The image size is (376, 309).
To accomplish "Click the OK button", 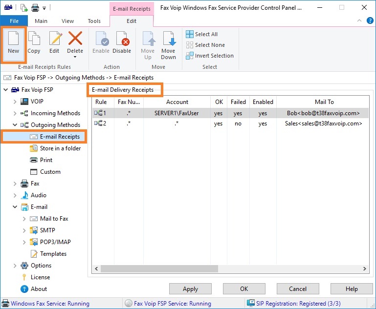I will (244, 289).
